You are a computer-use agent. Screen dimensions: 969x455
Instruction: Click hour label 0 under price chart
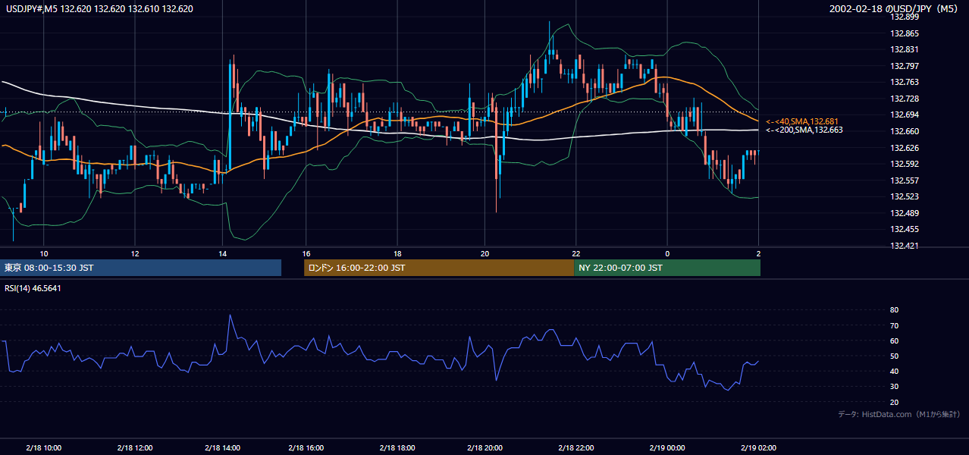point(667,253)
